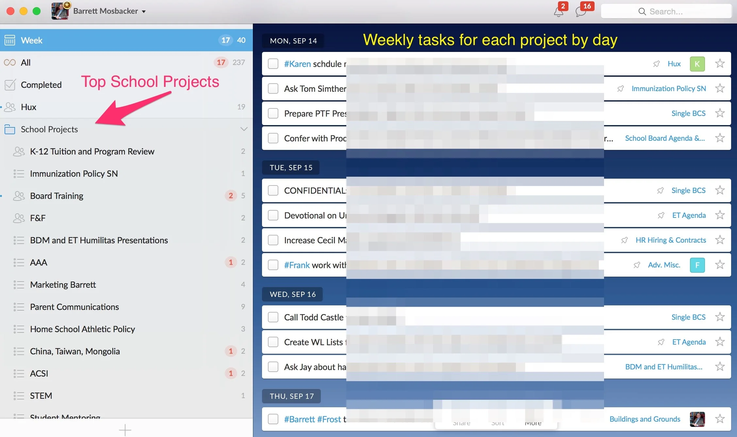This screenshot has height=437, width=737.
Task: Check off the Prepare PTF task
Action: pyautogui.click(x=273, y=114)
